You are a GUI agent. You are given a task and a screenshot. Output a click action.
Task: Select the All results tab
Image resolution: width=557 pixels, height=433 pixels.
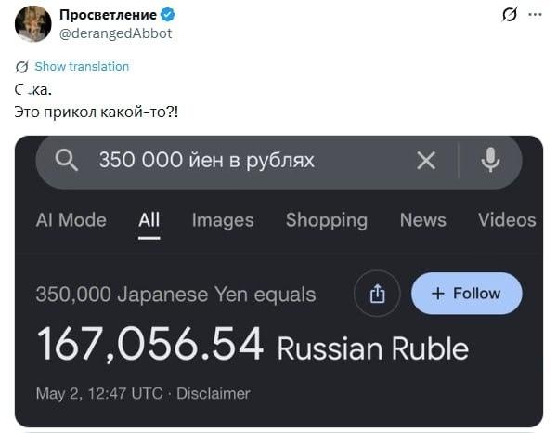pyautogui.click(x=149, y=220)
